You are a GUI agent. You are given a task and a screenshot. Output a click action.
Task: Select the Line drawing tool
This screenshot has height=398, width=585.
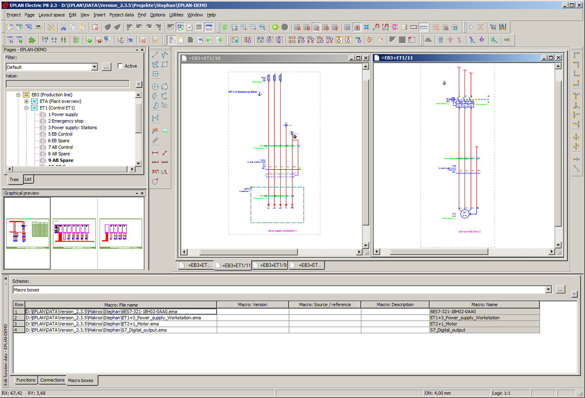point(155,55)
